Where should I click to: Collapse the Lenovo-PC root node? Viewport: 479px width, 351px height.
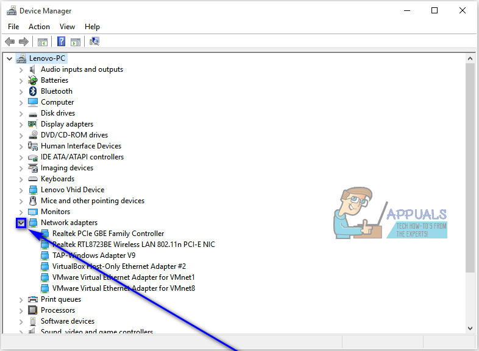[x=10, y=58]
